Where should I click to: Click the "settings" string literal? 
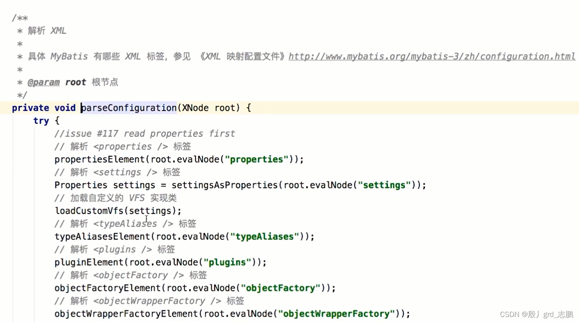[x=384, y=185]
